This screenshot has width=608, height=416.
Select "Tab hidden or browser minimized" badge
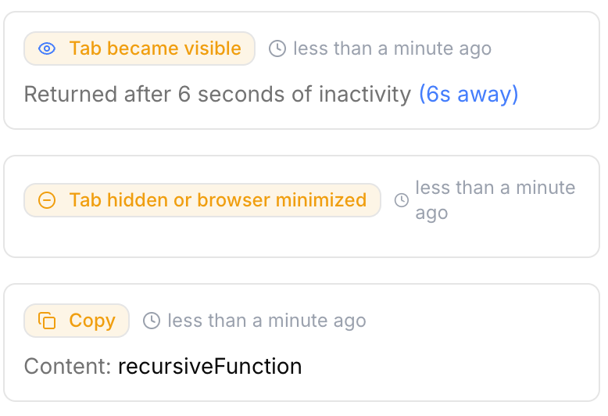[x=202, y=200]
